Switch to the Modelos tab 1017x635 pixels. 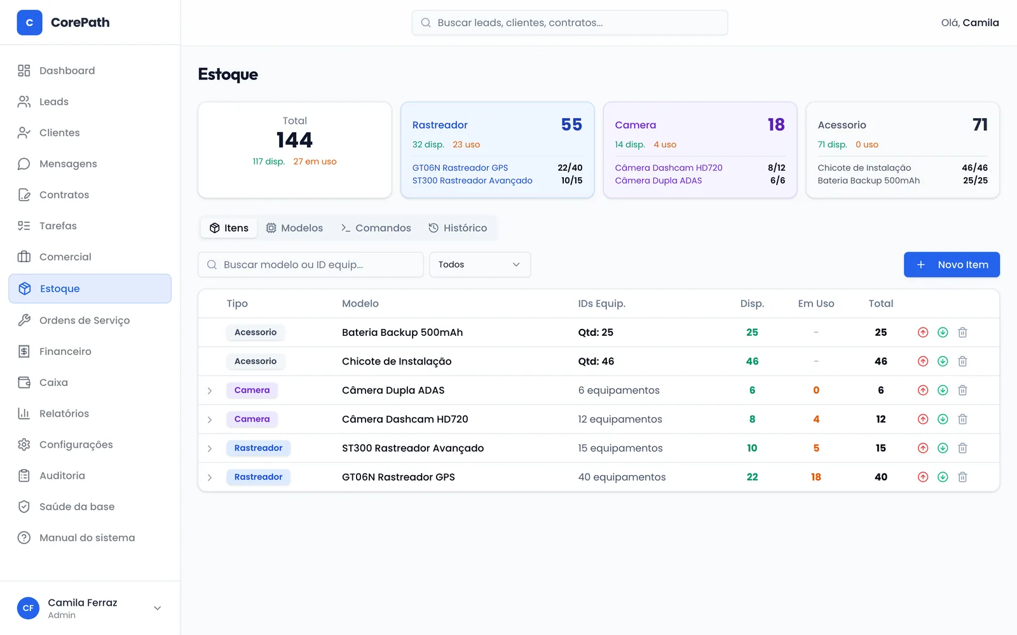294,228
